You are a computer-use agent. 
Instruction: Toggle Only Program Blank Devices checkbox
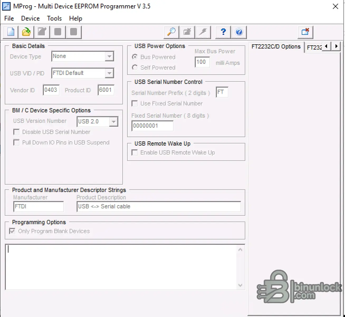(x=12, y=231)
